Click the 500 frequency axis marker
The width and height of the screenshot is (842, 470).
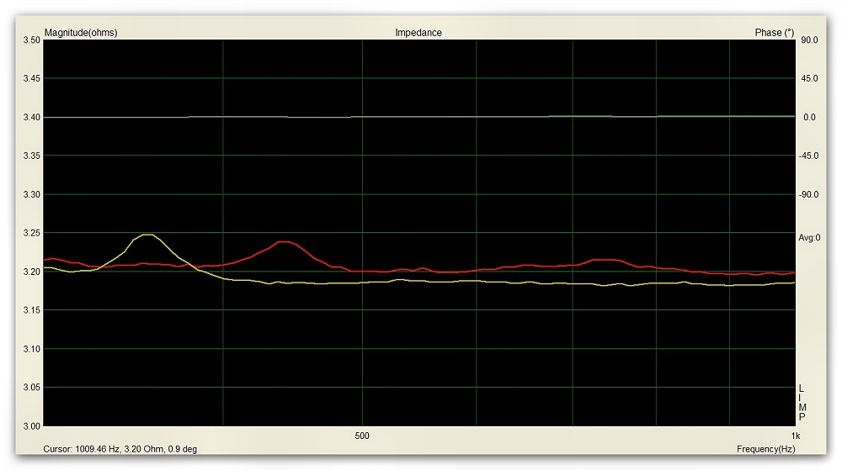[362, 436]
